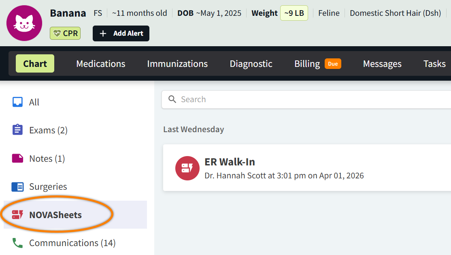Open the Immunizations tab

pos(177,64)
